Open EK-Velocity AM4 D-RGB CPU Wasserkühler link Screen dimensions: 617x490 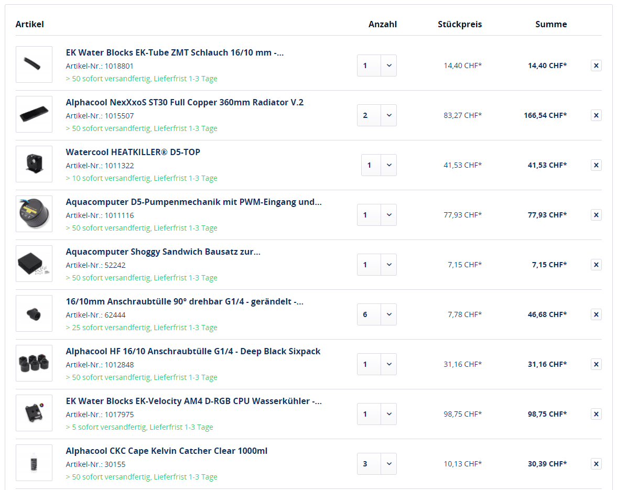tap(193, 401)
